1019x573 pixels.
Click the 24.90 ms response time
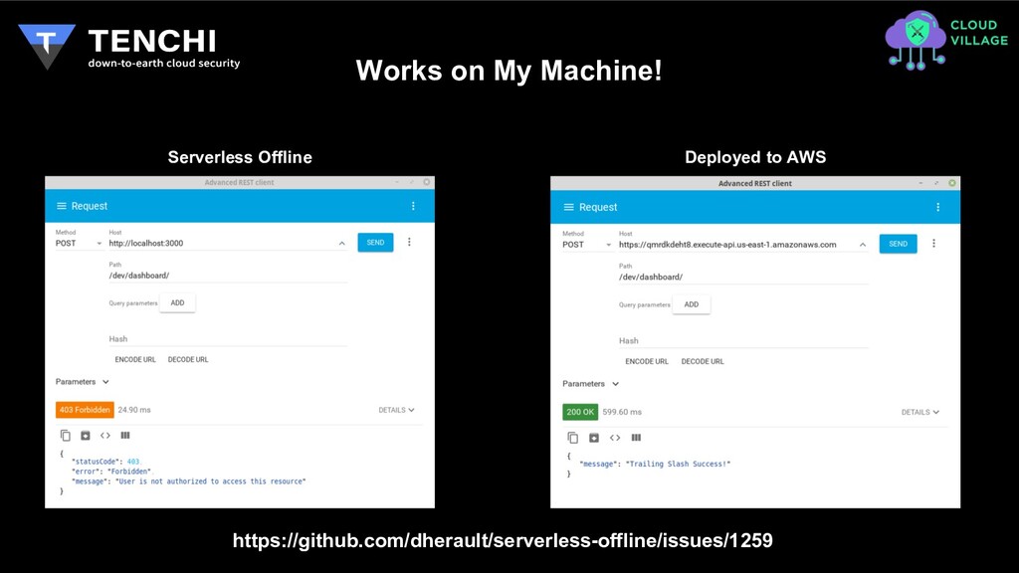pos(134,410)
